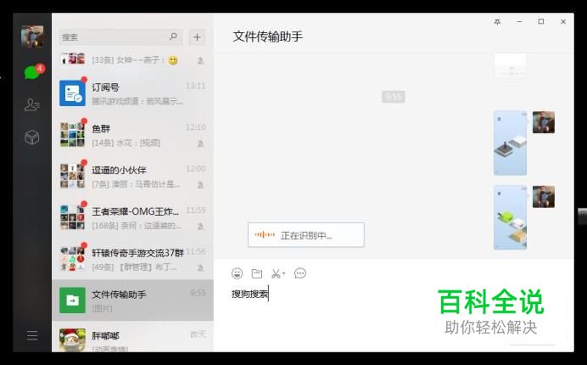Open the 轩辕传奇手游交流37群 chat

click(x=132, y=259)
